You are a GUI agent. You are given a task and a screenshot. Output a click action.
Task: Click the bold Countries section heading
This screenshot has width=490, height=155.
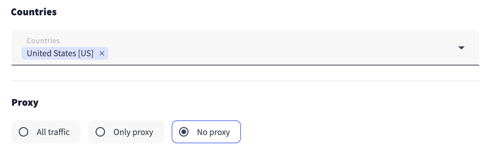34,12
